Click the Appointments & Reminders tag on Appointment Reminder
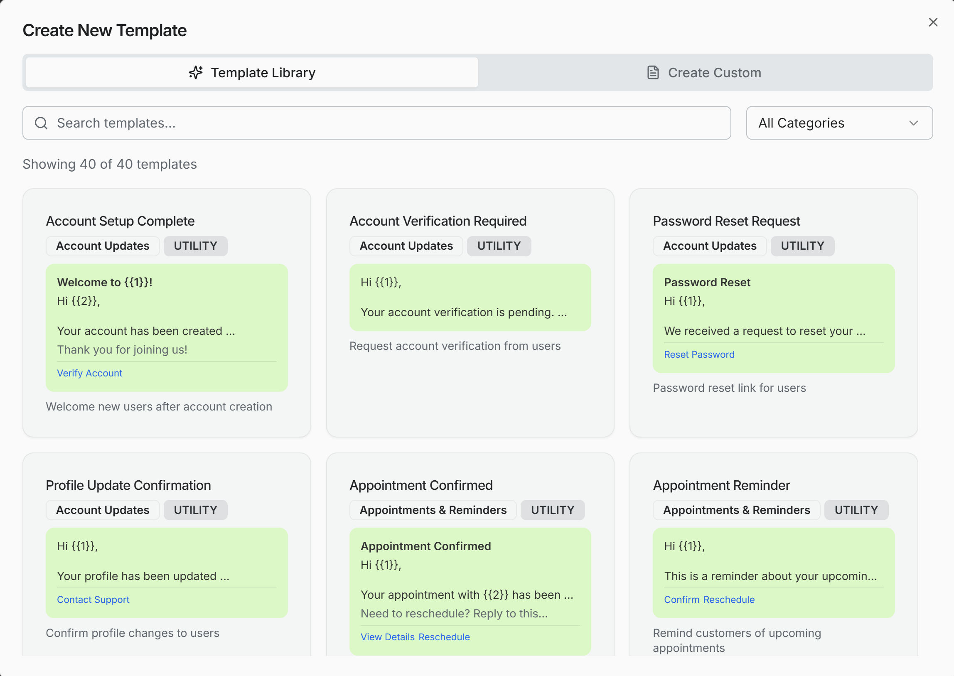Viewport: 954px width, 676px height. pyautogui.click(x=736, y=510)
